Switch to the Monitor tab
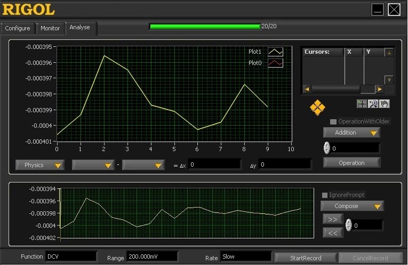408x265 pixels. tap(50, 28)
